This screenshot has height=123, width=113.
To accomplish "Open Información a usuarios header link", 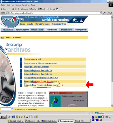I will pyautogui.click(x=42, y=24).
